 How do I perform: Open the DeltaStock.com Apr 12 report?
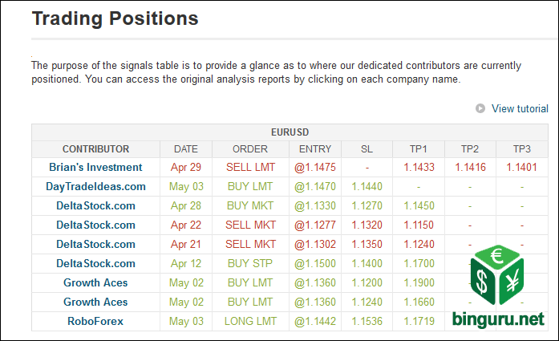(x=95, y=263)
